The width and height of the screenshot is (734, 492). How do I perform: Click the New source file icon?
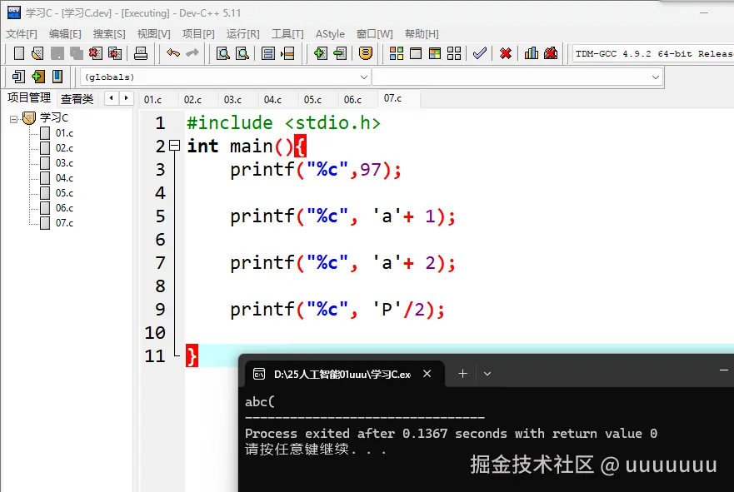pyautogui.click(x=19, y=53)
